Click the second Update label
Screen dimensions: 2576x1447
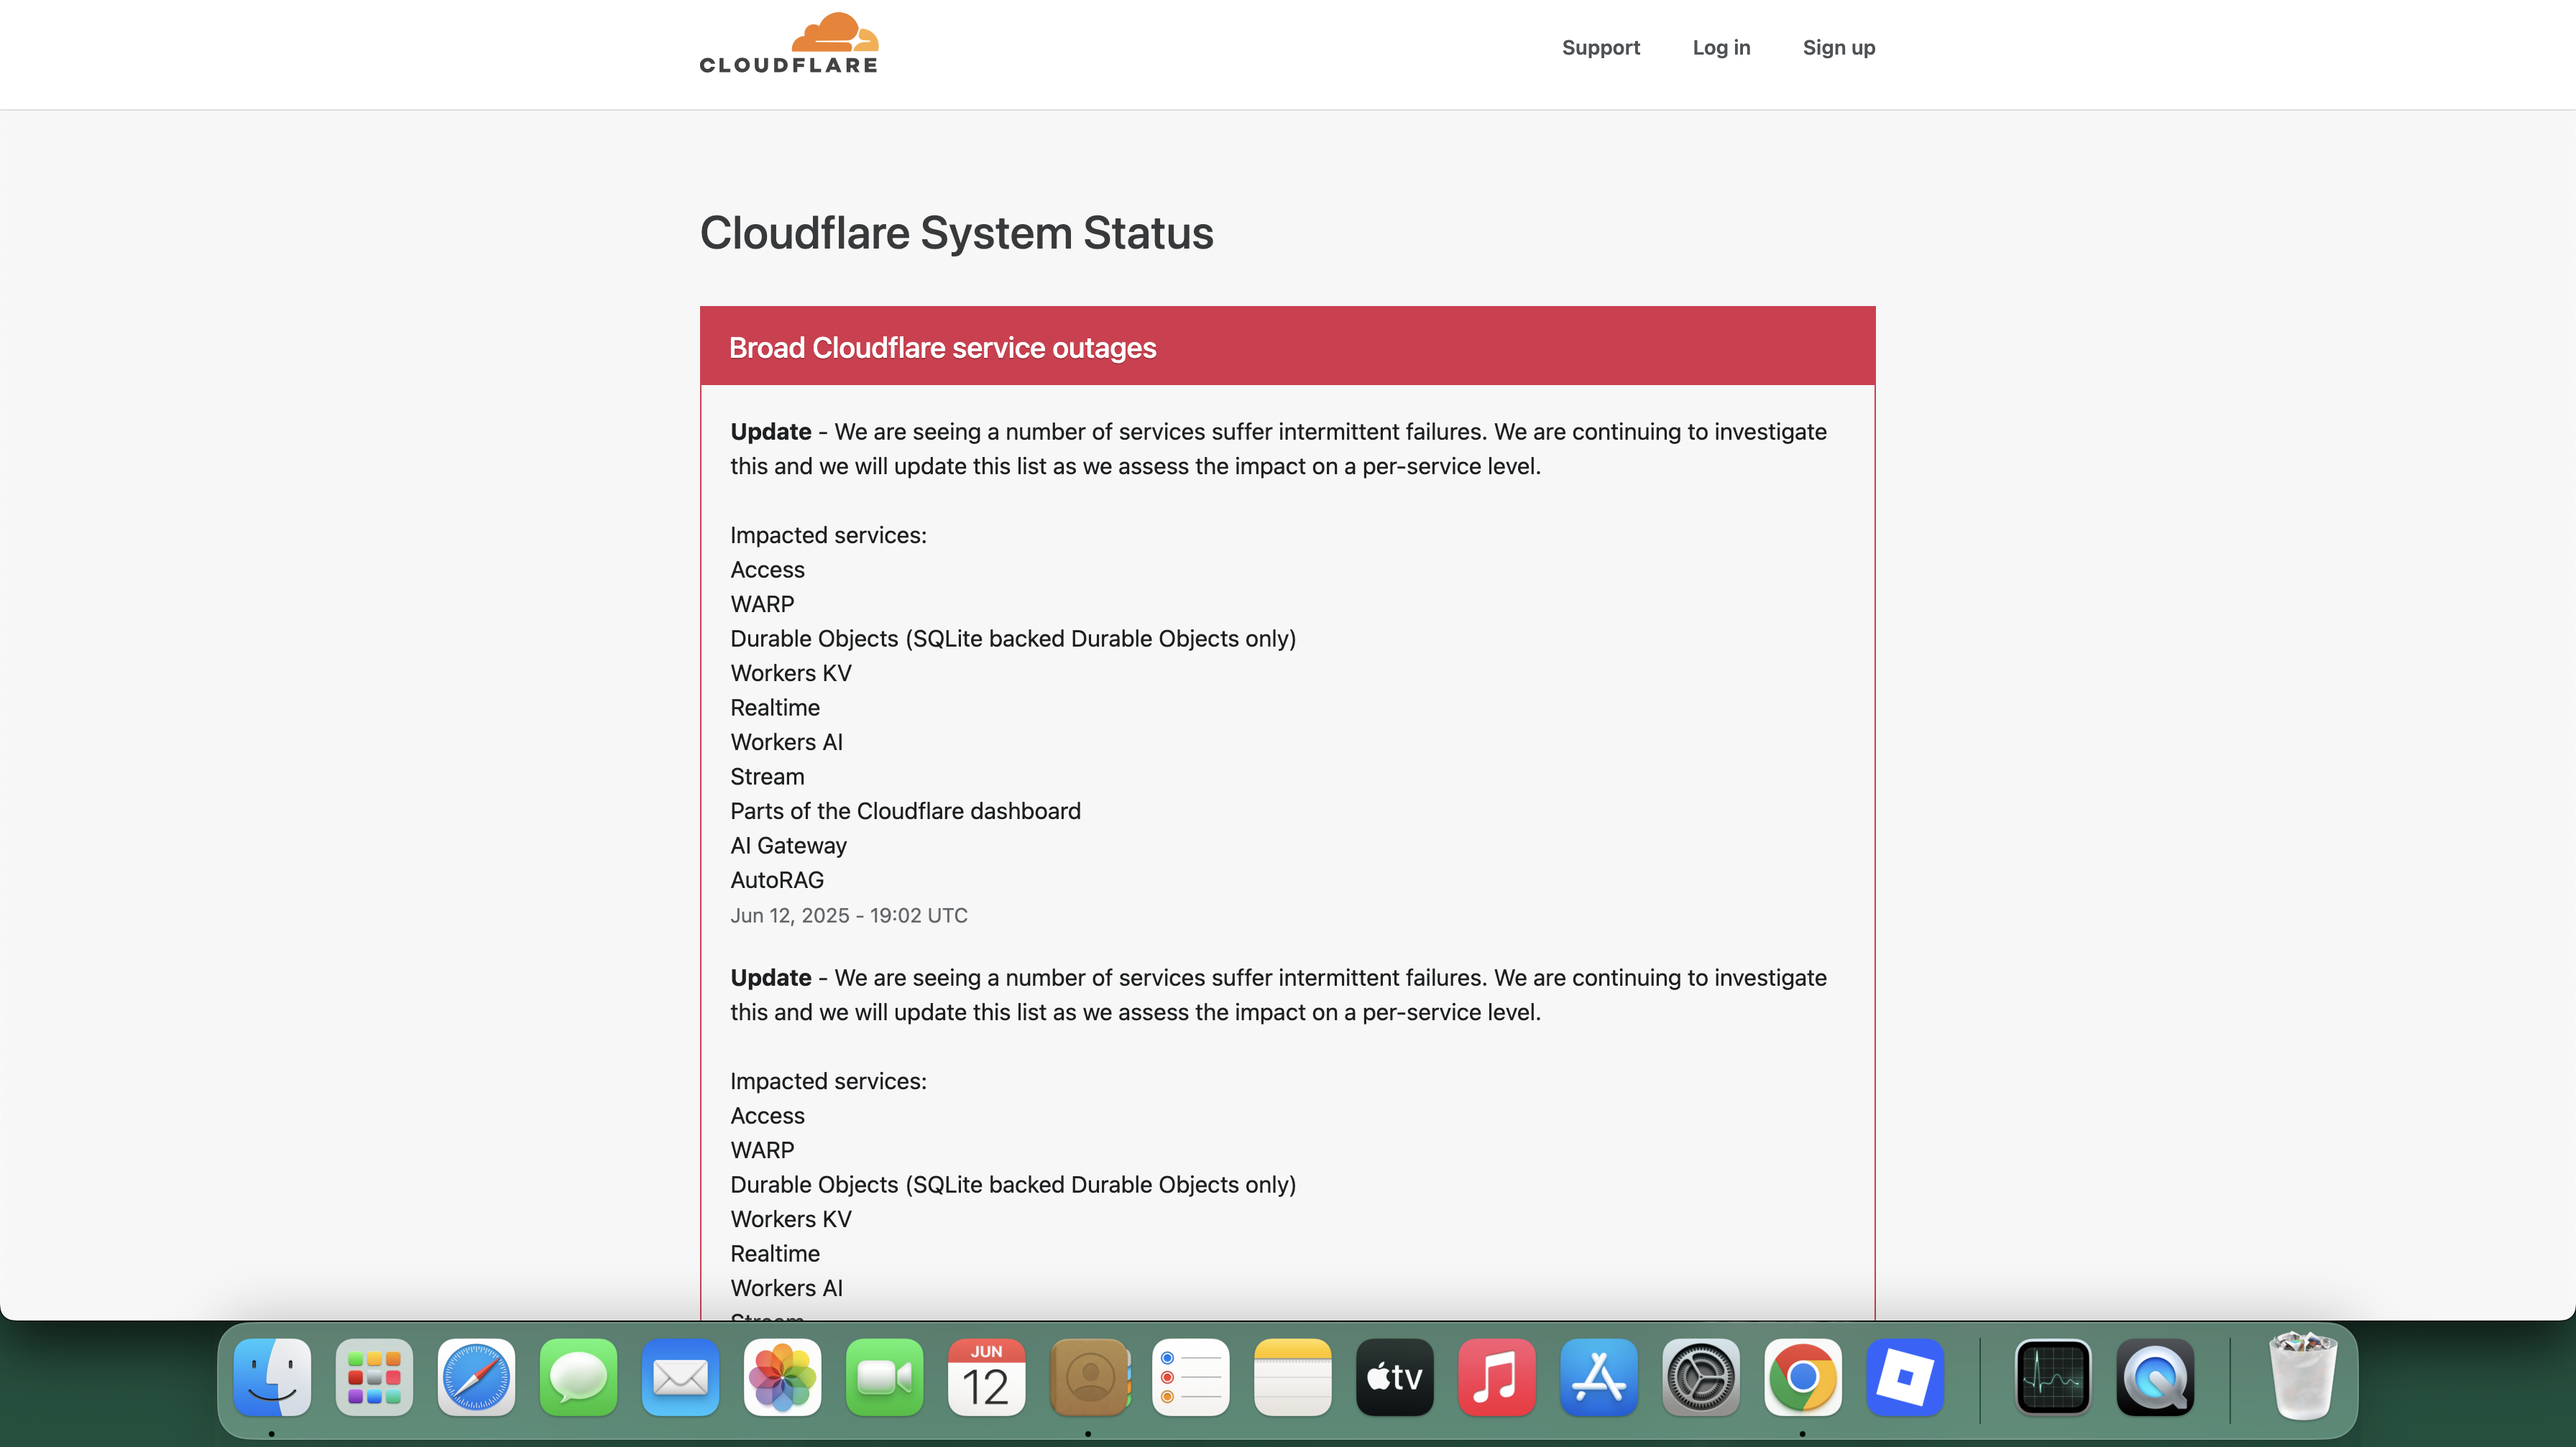click(770, 977)
